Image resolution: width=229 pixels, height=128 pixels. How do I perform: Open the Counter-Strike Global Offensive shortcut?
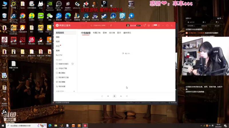[x=13, y=30]
